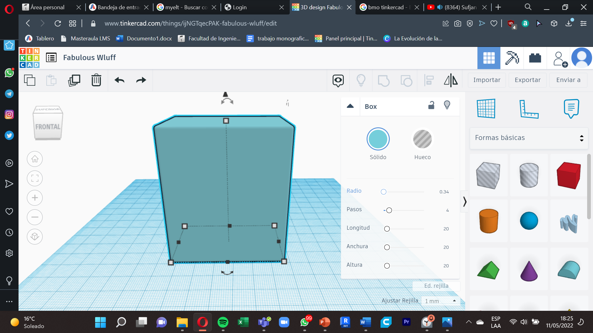Screen dimensions: 593x333
Task: Activate the Mirror flip tool
Action: pyautogui.click(x=451, y=80)
